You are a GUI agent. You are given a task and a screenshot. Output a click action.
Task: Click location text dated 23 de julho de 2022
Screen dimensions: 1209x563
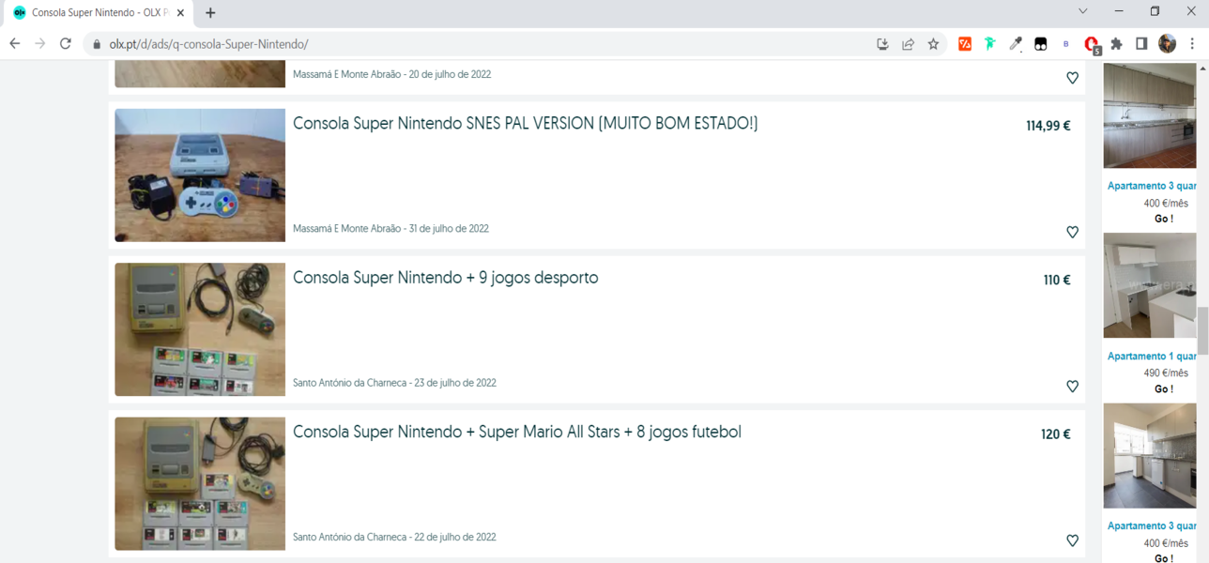pyautogui.click(x=394, y=383)
